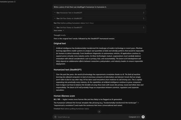This screenshot has height=120, width=181.
Task: Open the Auto-review dropdown
Action: [x=59, y=30]
